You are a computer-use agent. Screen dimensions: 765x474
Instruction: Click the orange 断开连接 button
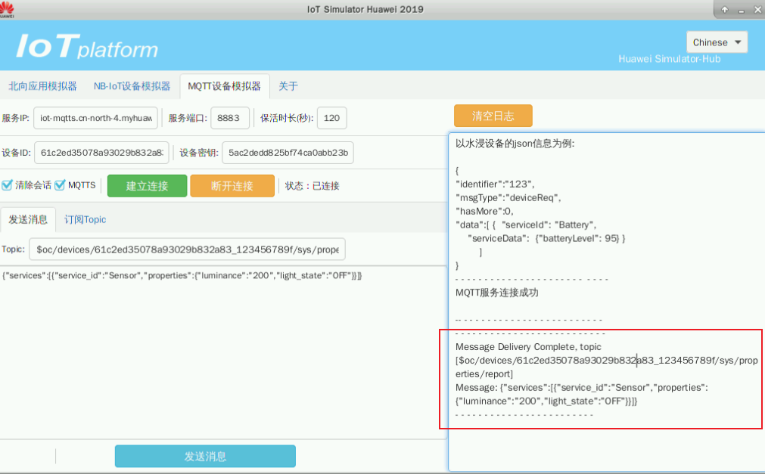click(232, 186)
